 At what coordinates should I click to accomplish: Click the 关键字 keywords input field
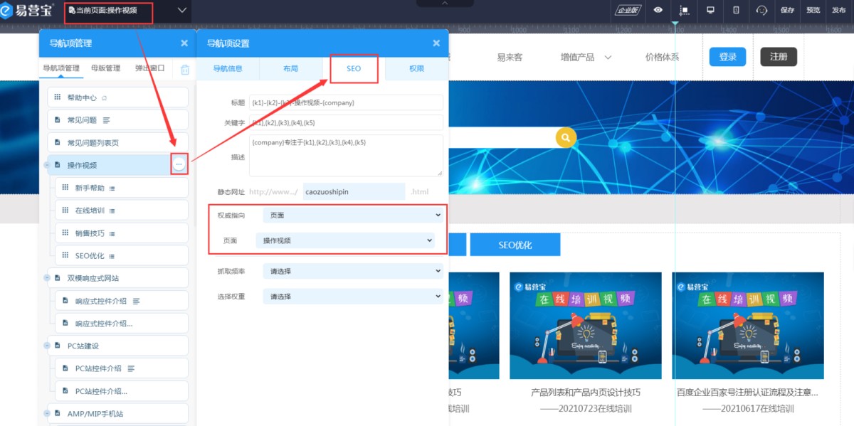[346, 122]
